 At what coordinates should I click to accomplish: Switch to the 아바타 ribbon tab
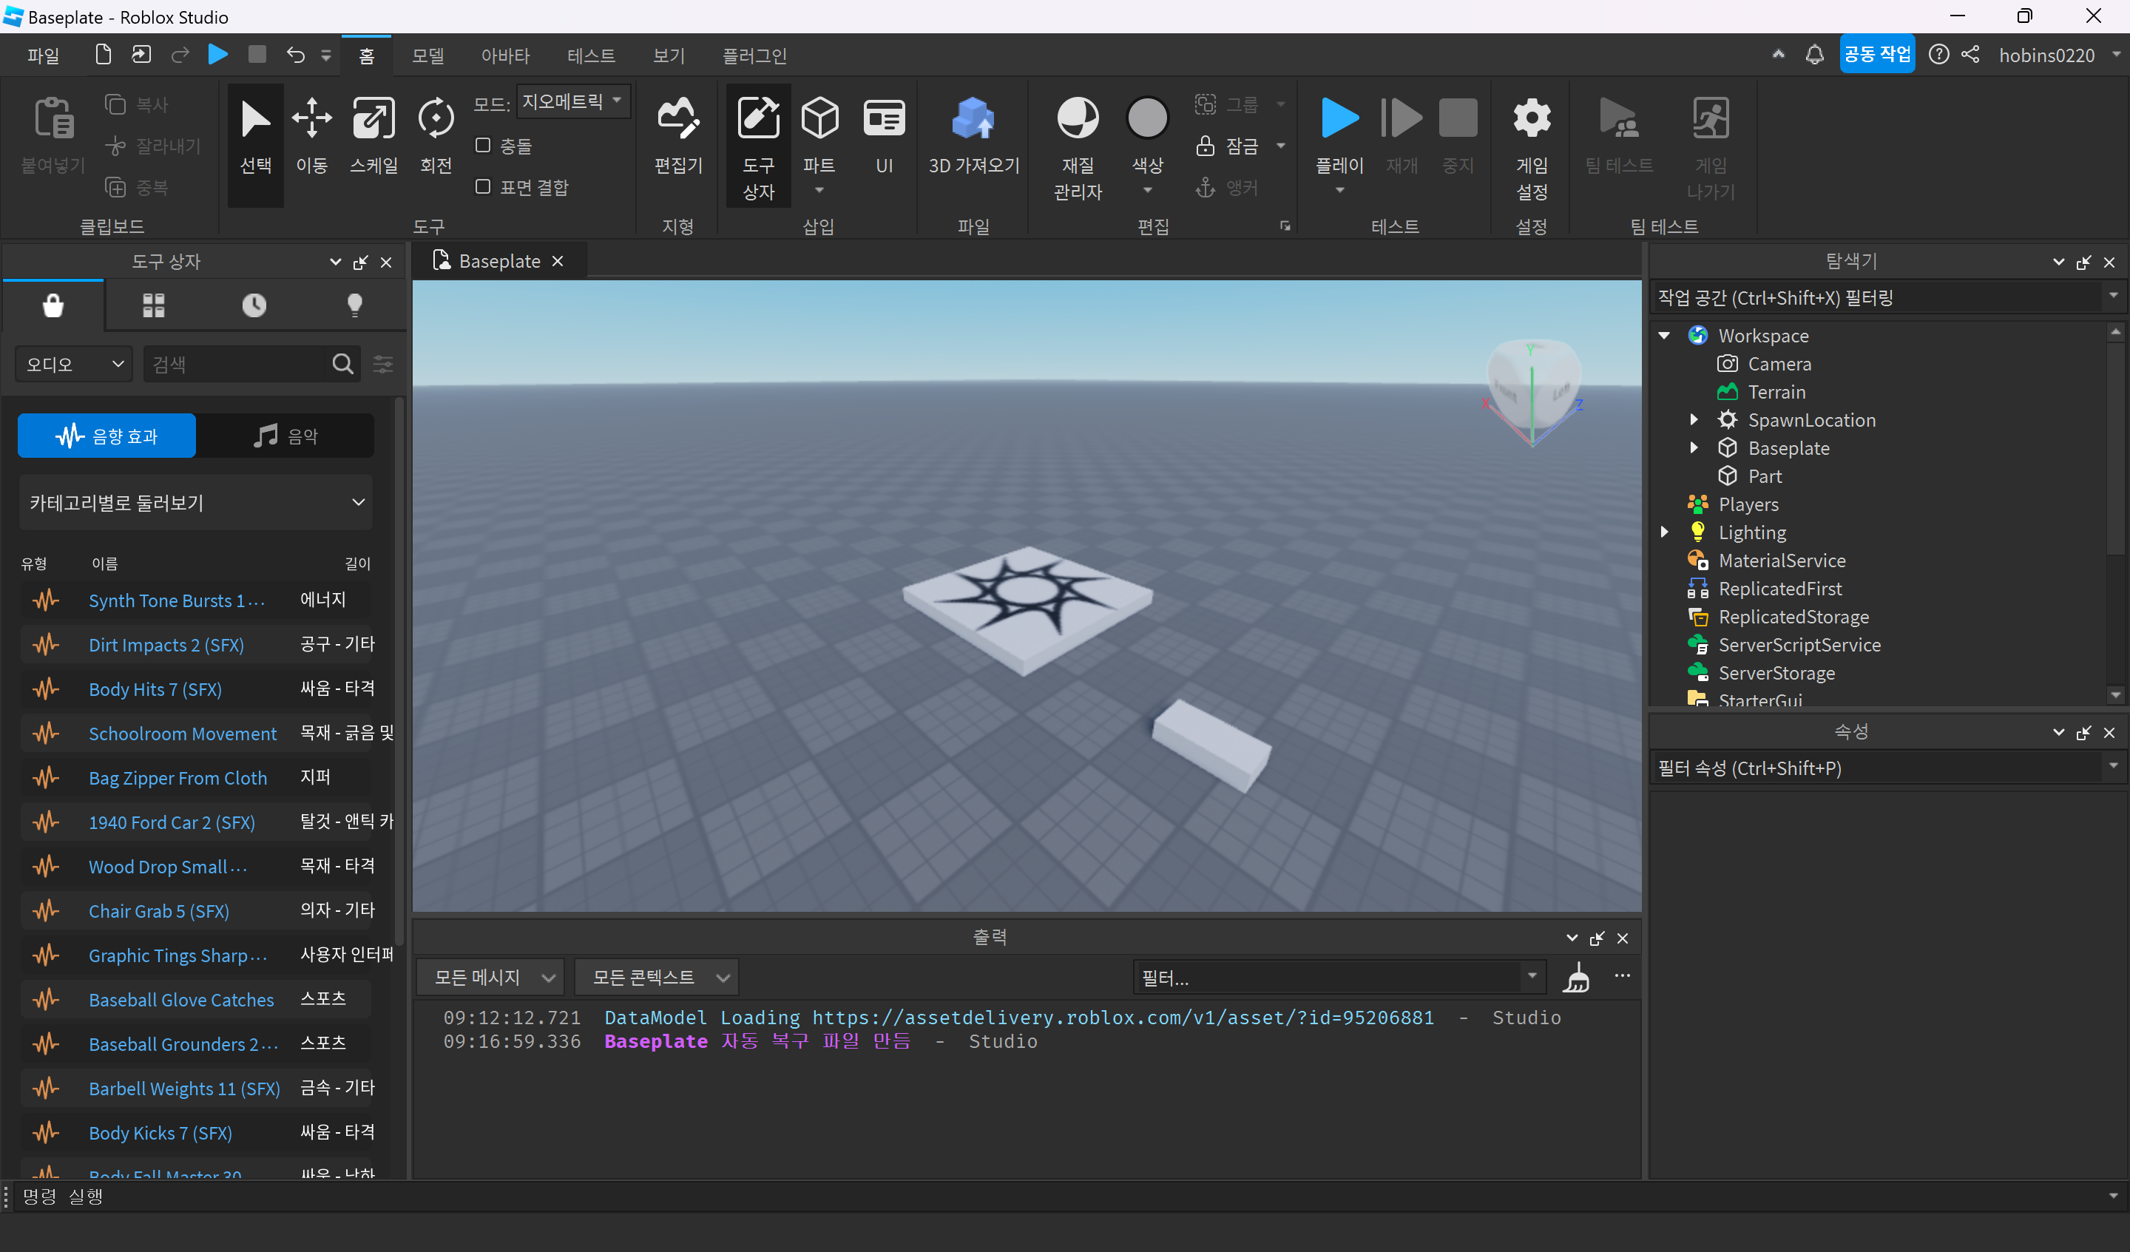click(x=505, y=55)
